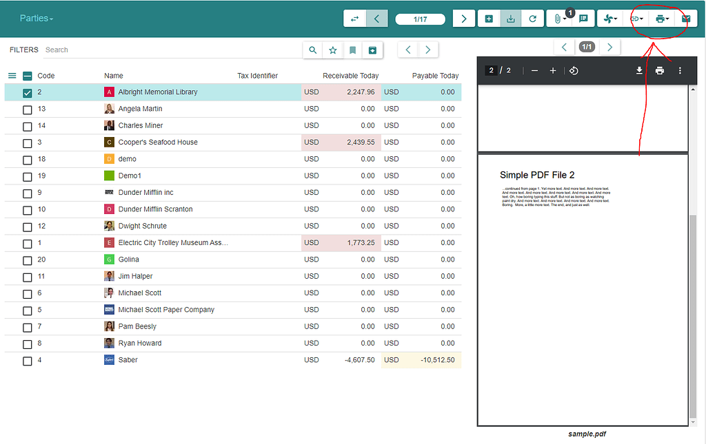Viewport: 706px width, 444px height.
Task: Add a note with the speech-bubble icon
Action: pyautogui.click(x=583, y=18)
